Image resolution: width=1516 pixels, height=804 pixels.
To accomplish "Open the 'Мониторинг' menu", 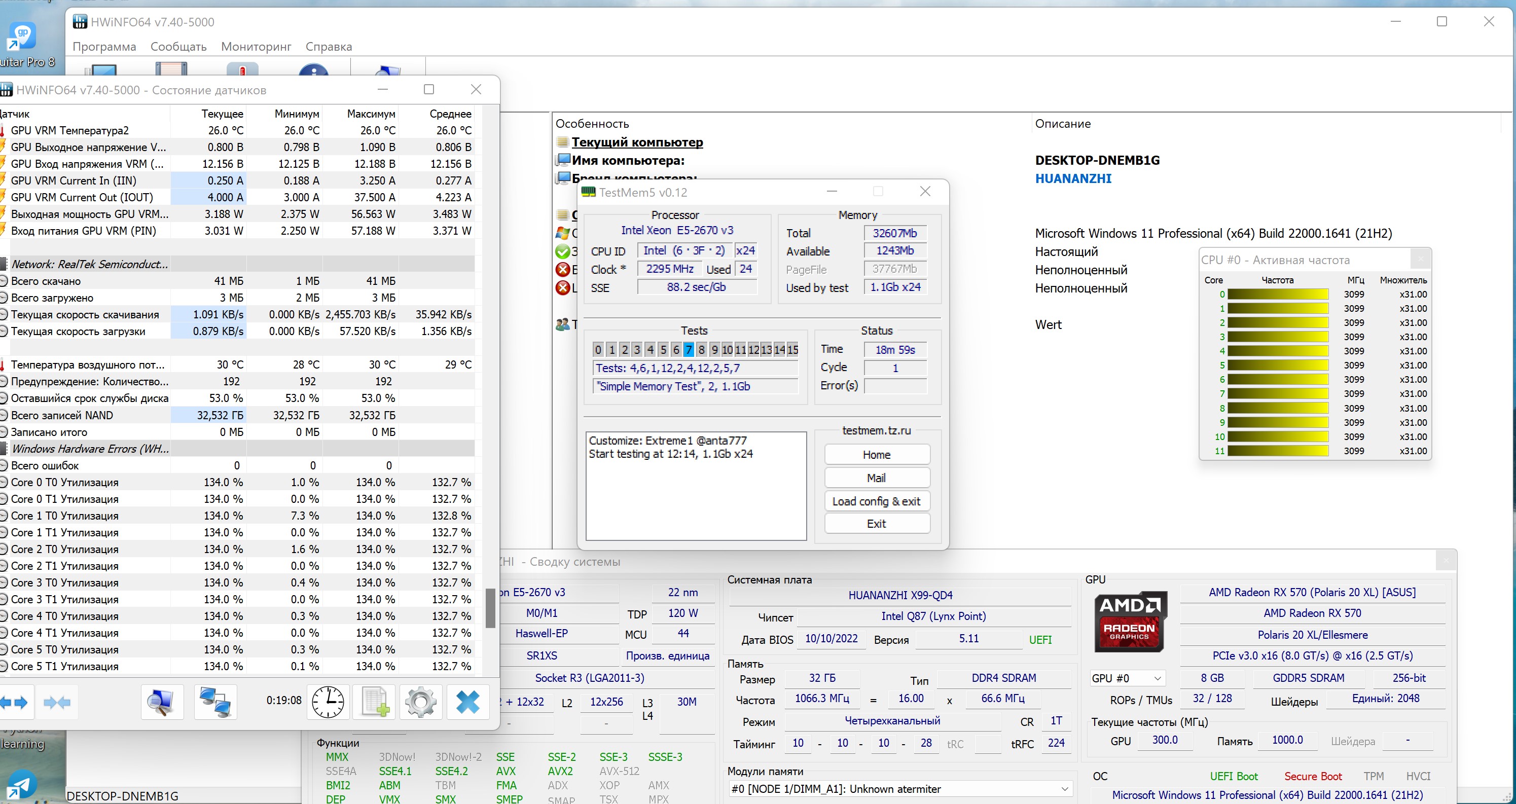I will click(x=256, y=47).
